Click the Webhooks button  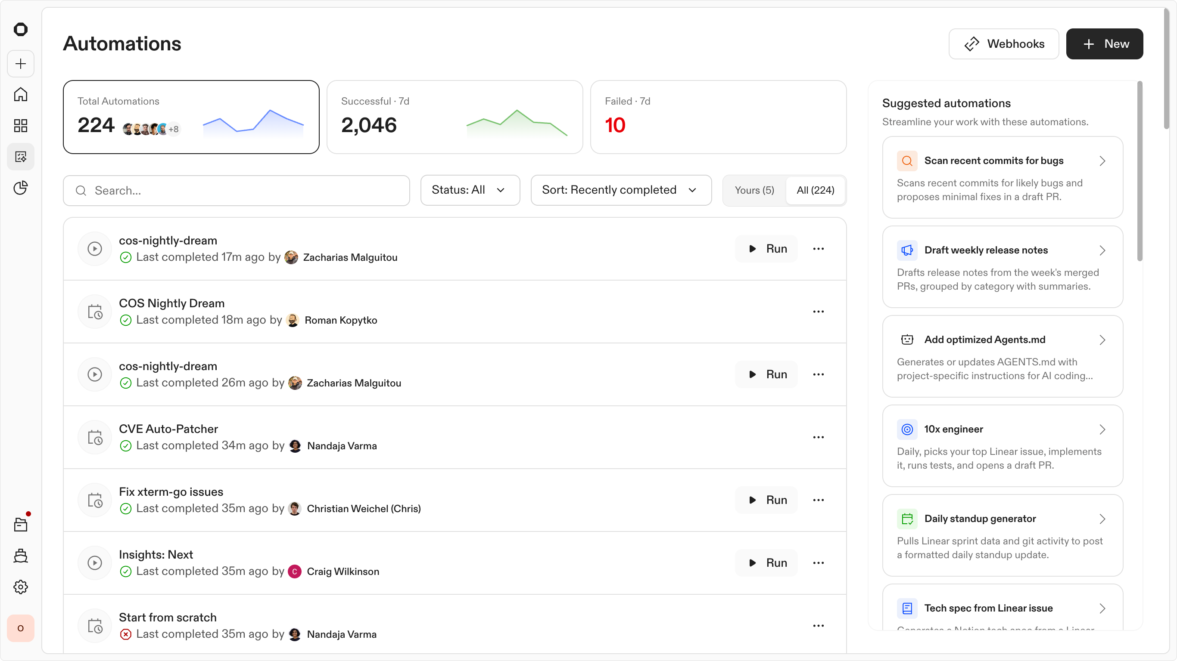[1003, 44]
